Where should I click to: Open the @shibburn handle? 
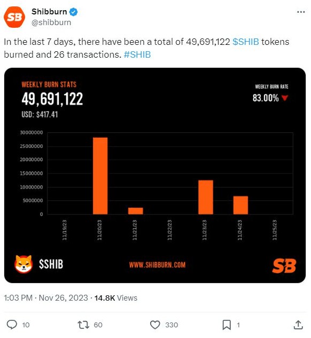coord(51,22)
